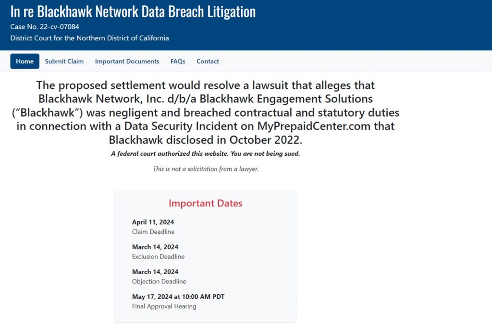
Task: Click the Case No. 22-cv-07084 text
Action: (x=45, y=27)
